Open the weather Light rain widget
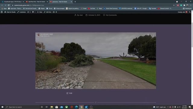Screen dimensions: 193x109 [x=160, y=107]
